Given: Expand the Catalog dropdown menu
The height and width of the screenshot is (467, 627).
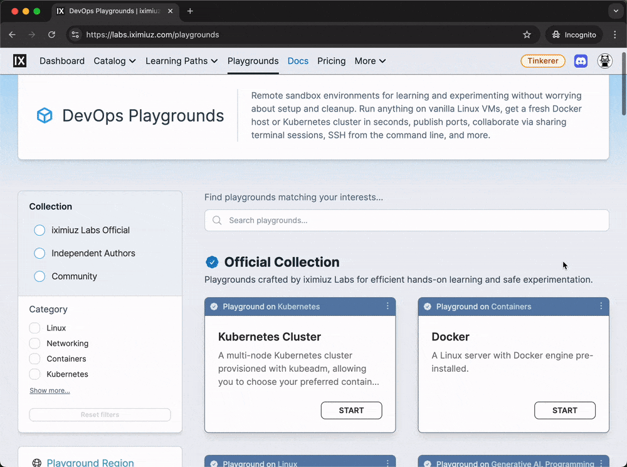Looking at the screenshot, I should [x=115, y=61].
